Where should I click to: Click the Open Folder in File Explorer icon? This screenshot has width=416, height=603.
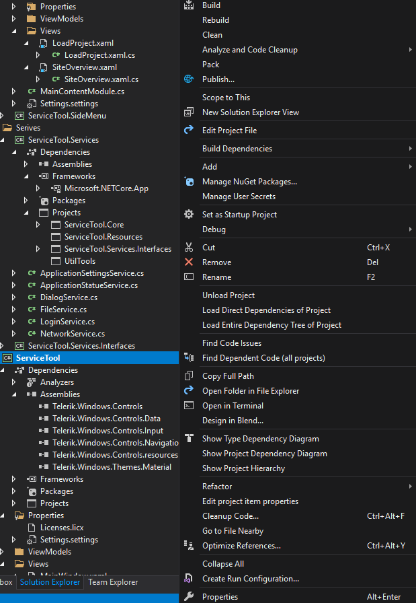coord(189,391)
